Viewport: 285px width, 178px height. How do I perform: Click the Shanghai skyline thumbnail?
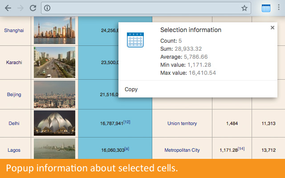(54, 30)
